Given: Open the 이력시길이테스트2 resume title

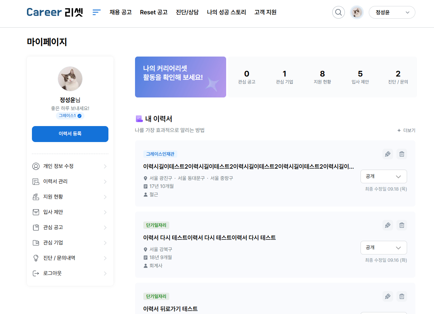Looking at the screenshot, I should tap(248, 166).
